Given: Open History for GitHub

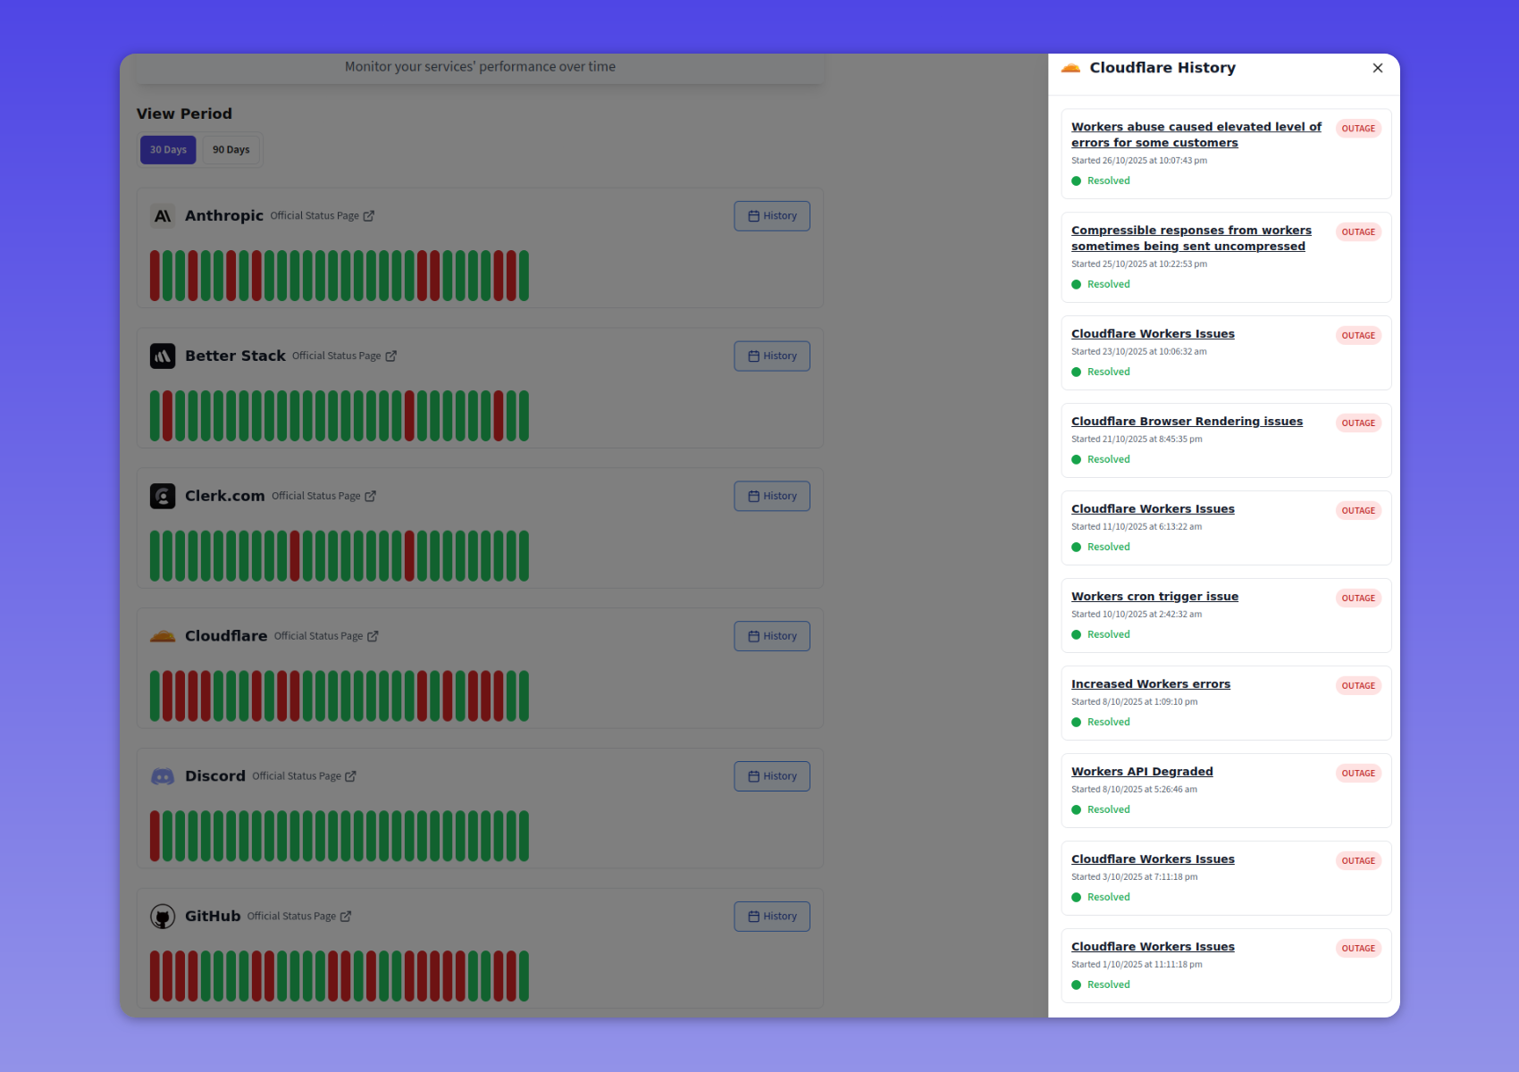Looking at the screenshot, I should tap(772, 917).
